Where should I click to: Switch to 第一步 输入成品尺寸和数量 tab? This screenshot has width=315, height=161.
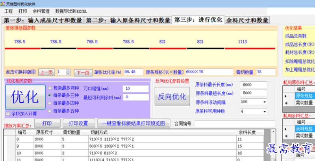coord(43,20)
